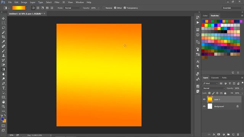Create a new layer with bottom icon
The width and height of the screenshot is (244, 137).
tap(233, 134)
